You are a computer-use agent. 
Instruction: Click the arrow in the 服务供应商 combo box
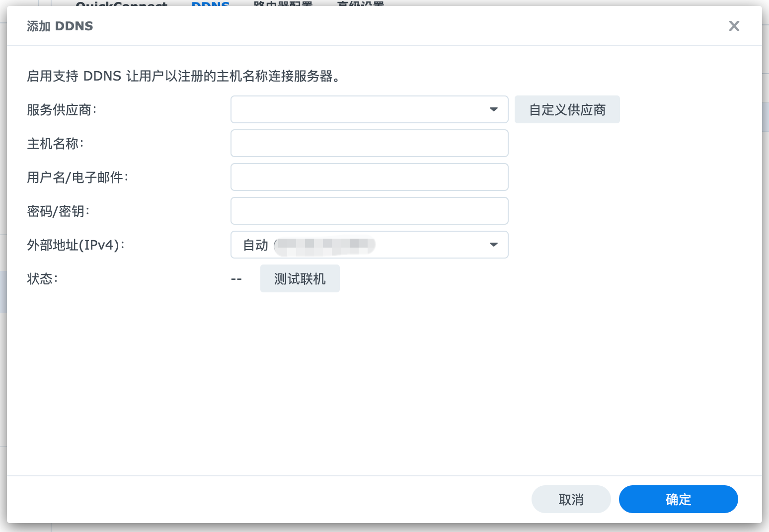click(493, 109)
